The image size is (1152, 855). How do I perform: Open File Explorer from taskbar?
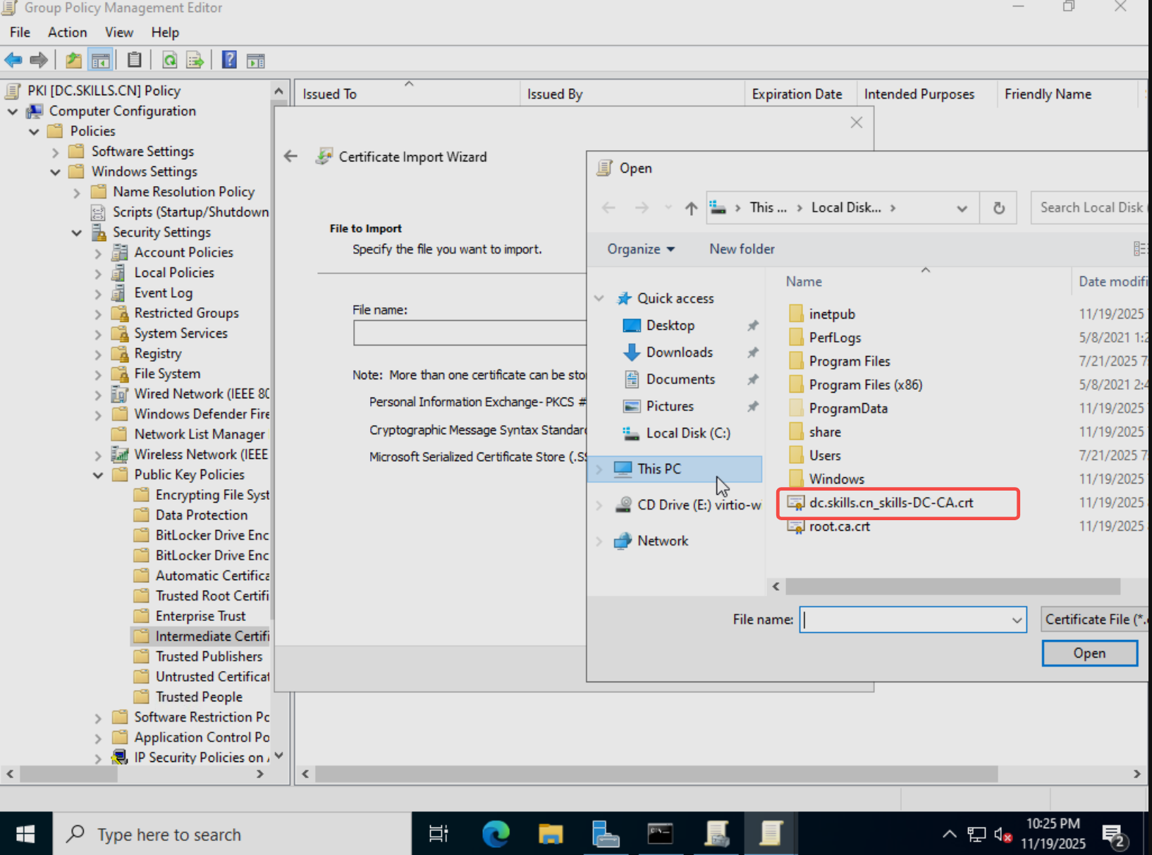[x=551, y=834]
